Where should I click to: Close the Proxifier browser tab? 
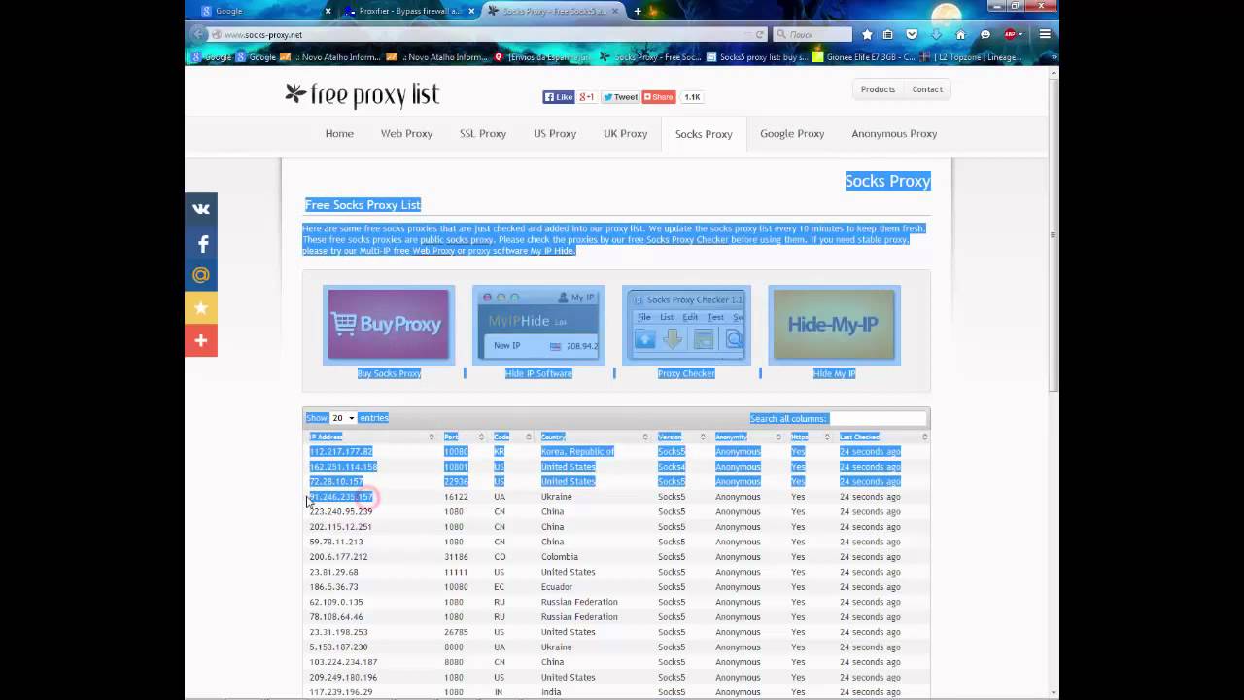point(471,11)
